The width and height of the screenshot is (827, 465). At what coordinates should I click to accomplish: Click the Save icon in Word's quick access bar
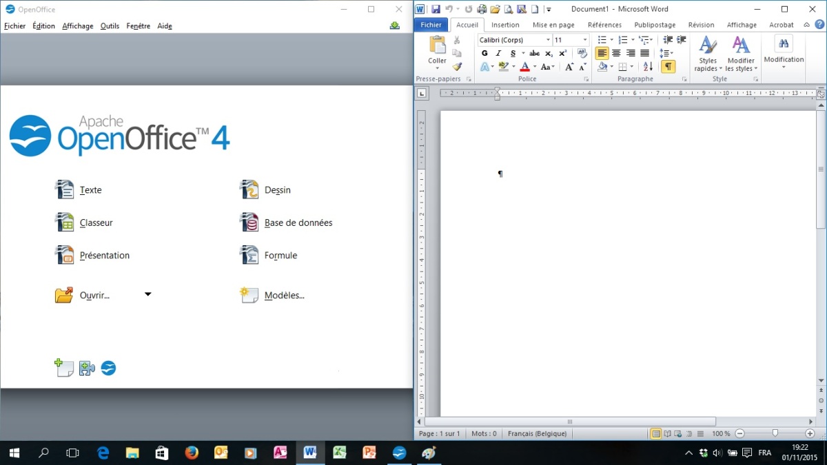tap(436, 9)
